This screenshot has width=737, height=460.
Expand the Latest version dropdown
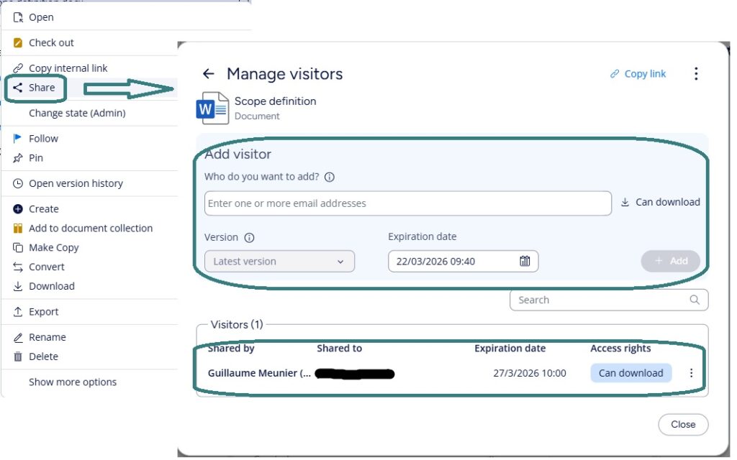[279, 262]
